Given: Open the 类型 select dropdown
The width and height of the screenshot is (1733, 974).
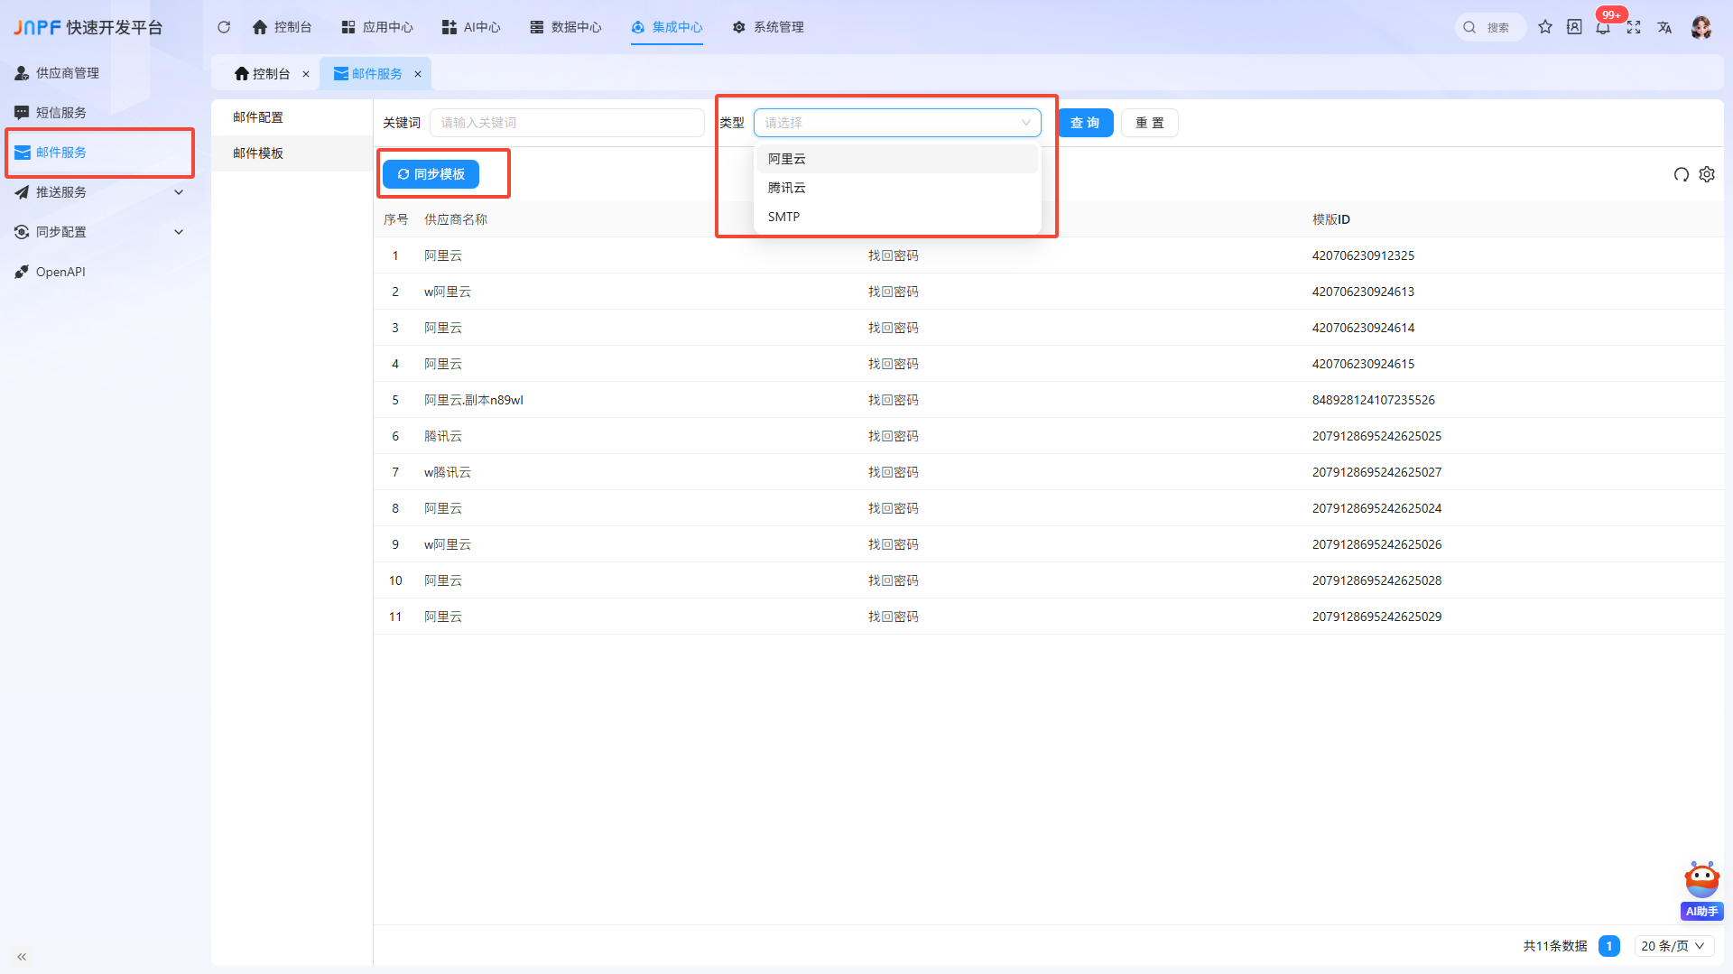Looking at the screenshot, I should 897,123.
